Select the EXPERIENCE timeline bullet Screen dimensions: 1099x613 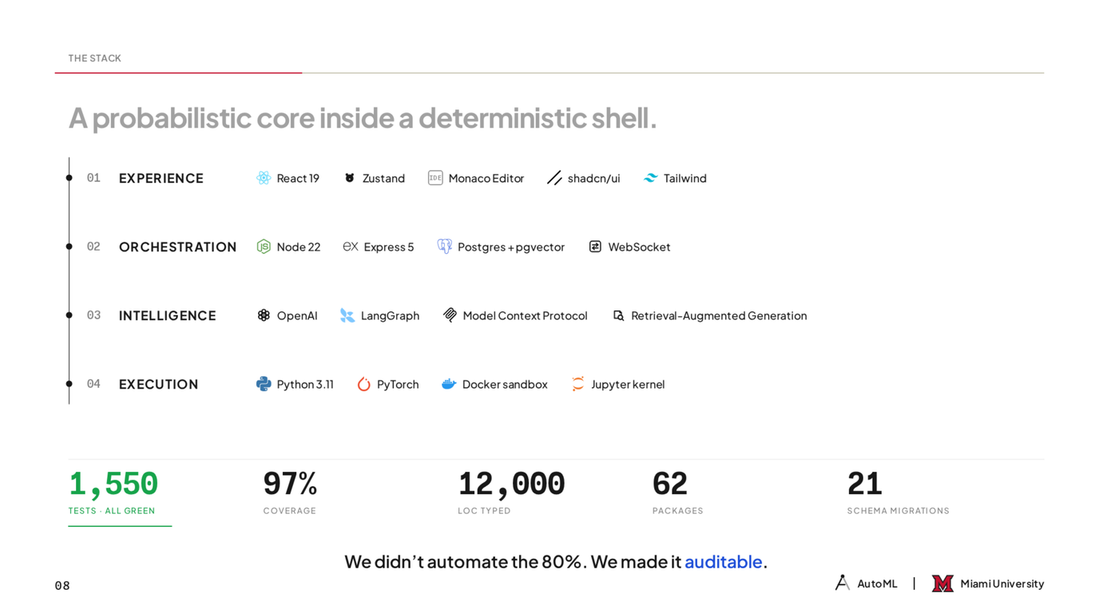point(69,178)
